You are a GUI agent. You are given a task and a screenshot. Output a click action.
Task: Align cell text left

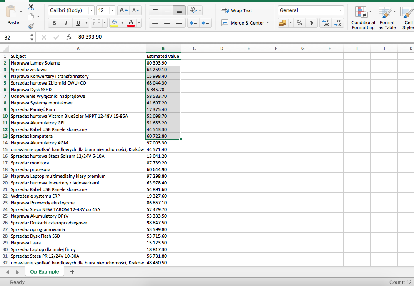155,23
